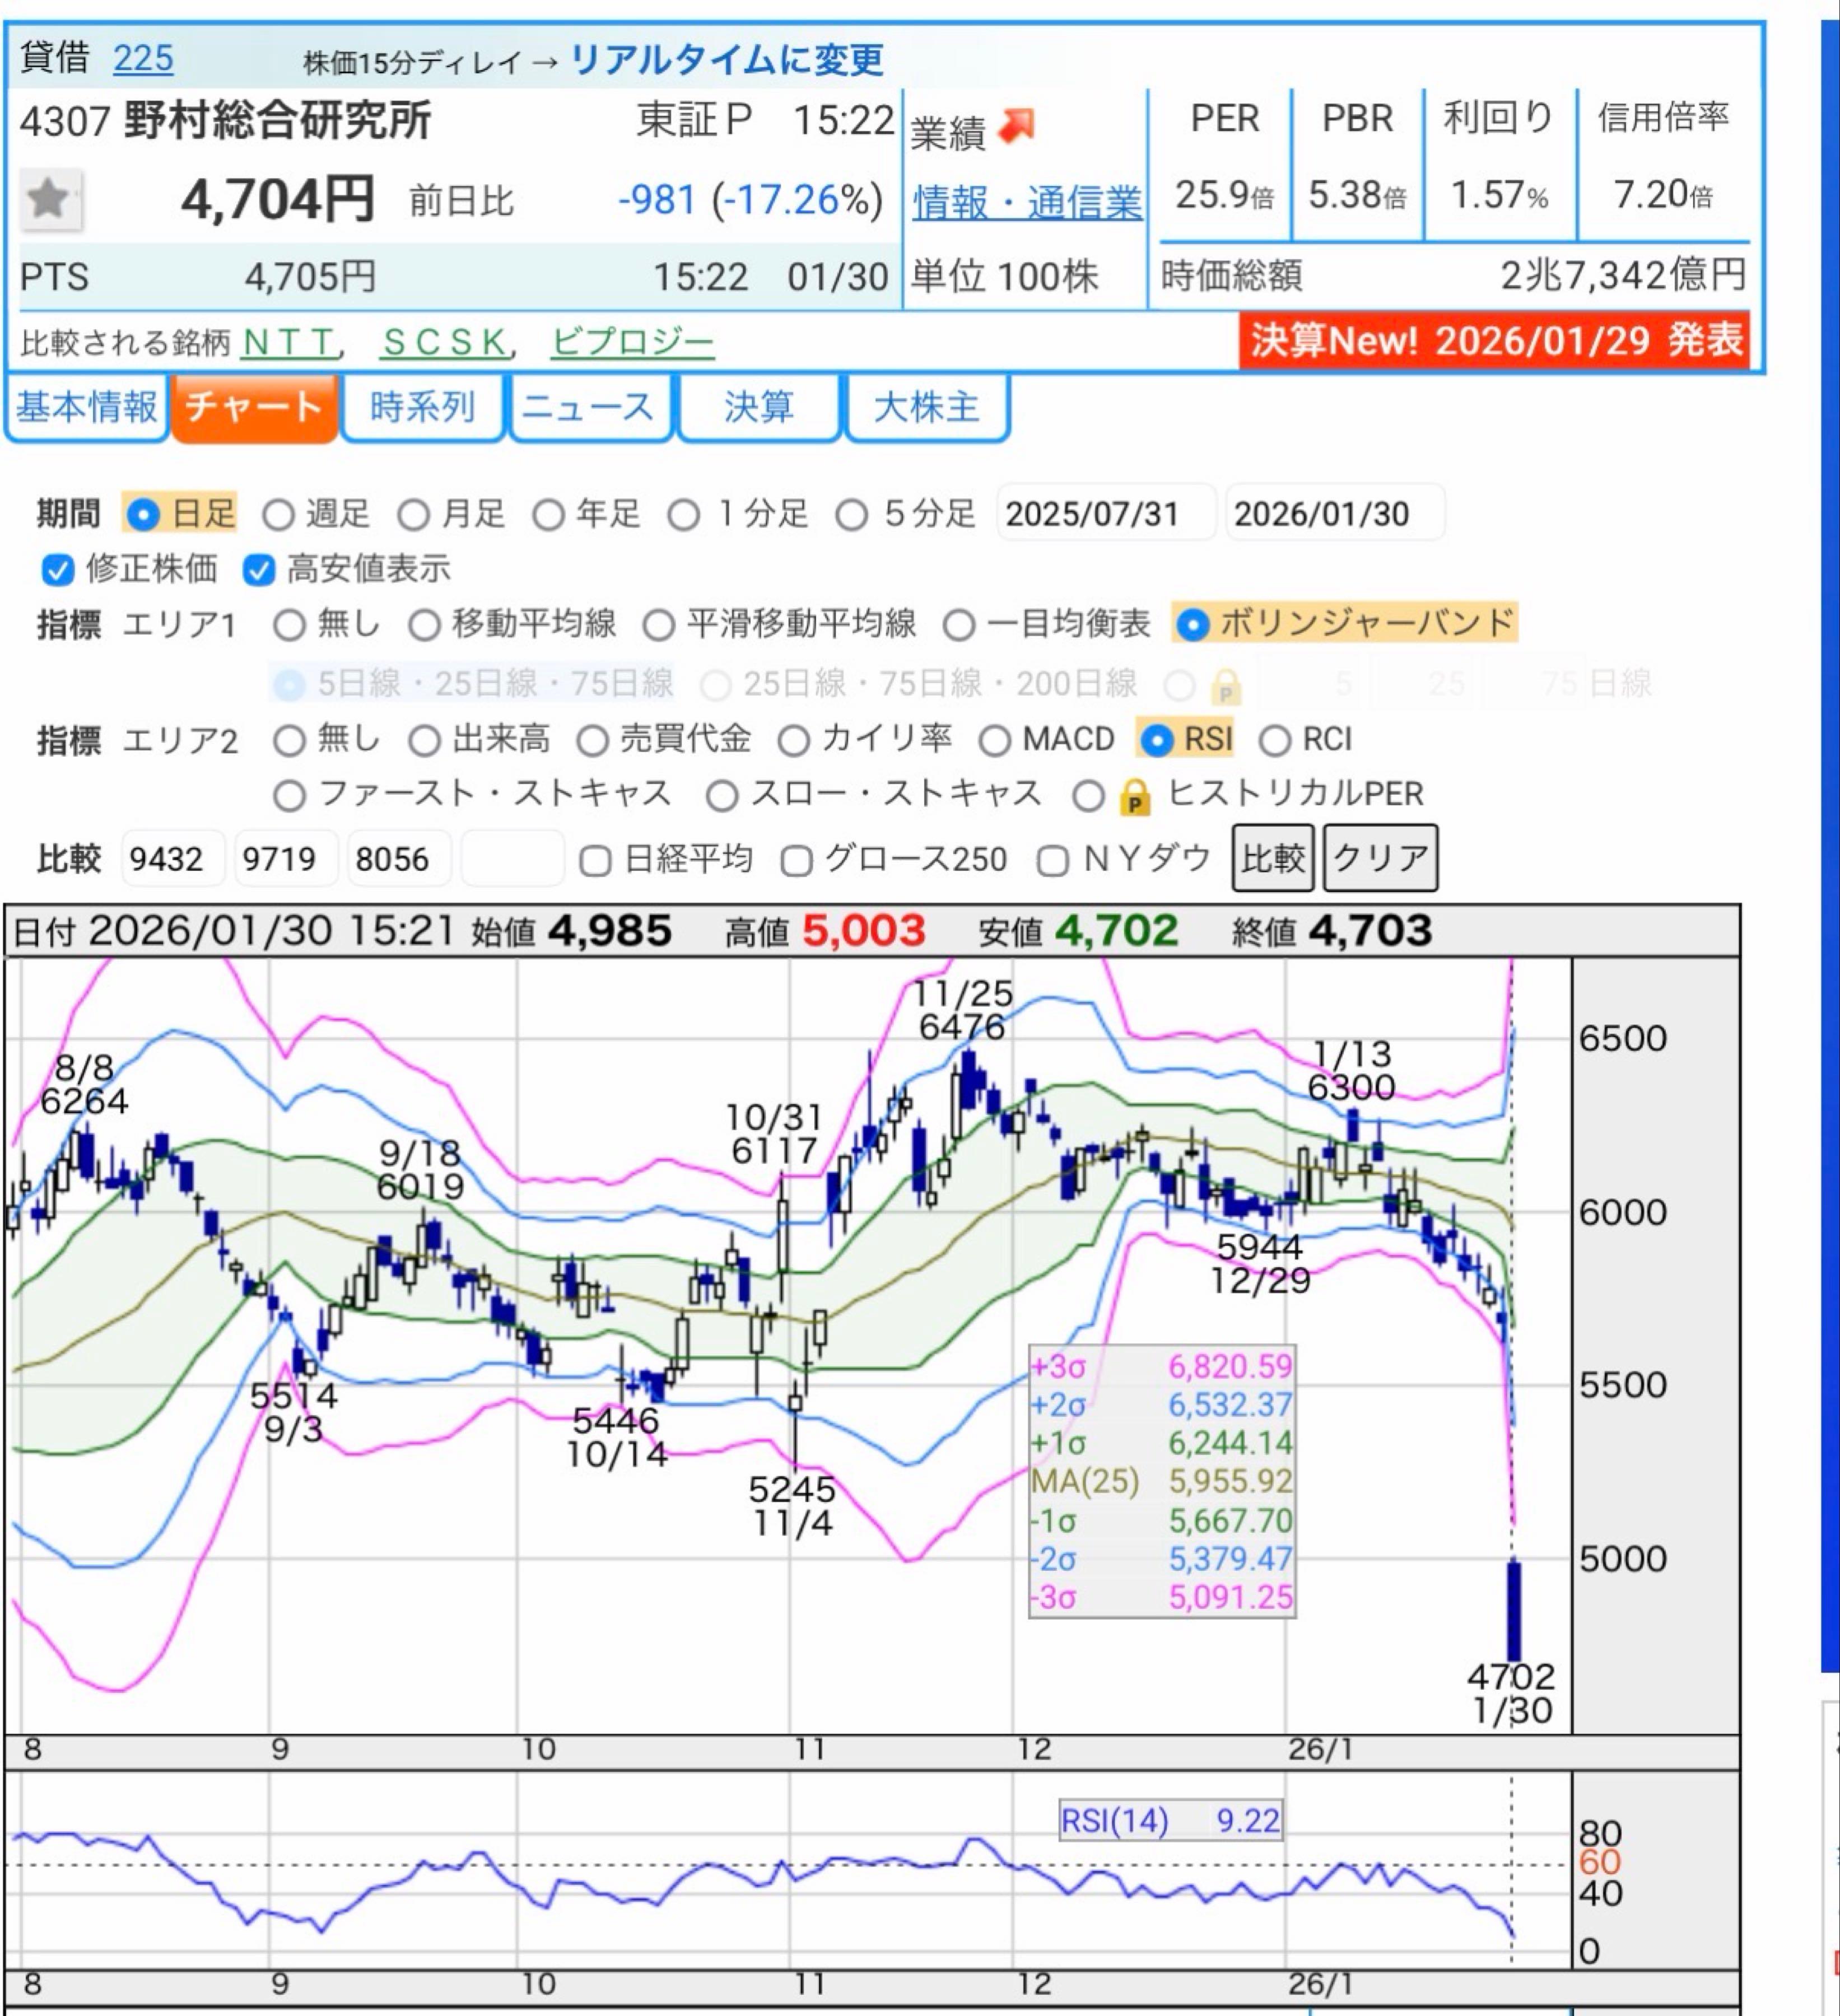Tick the 修正株価 checkbox
1840x2016 pixels.
coord(57,570)
